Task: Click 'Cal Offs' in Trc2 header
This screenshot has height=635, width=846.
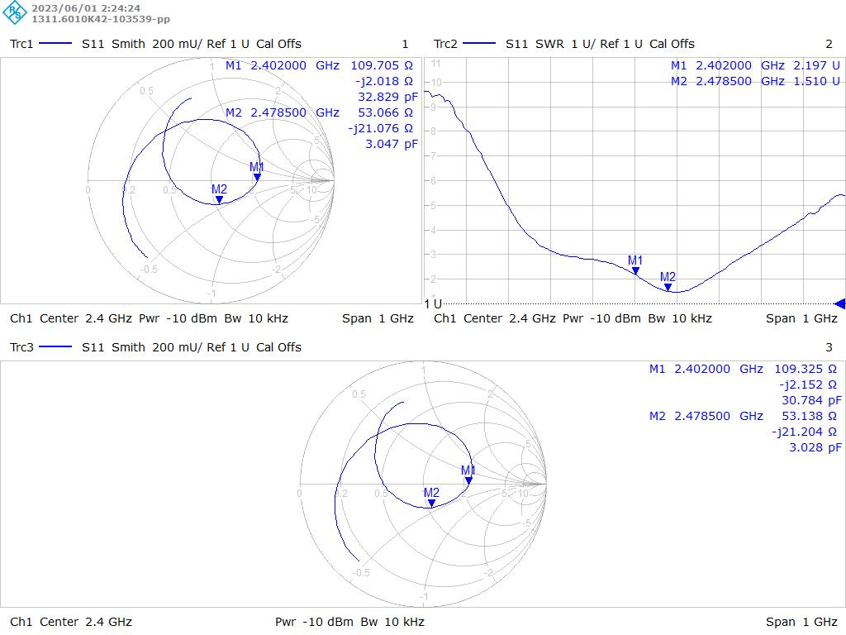Action: coord(672,44)
